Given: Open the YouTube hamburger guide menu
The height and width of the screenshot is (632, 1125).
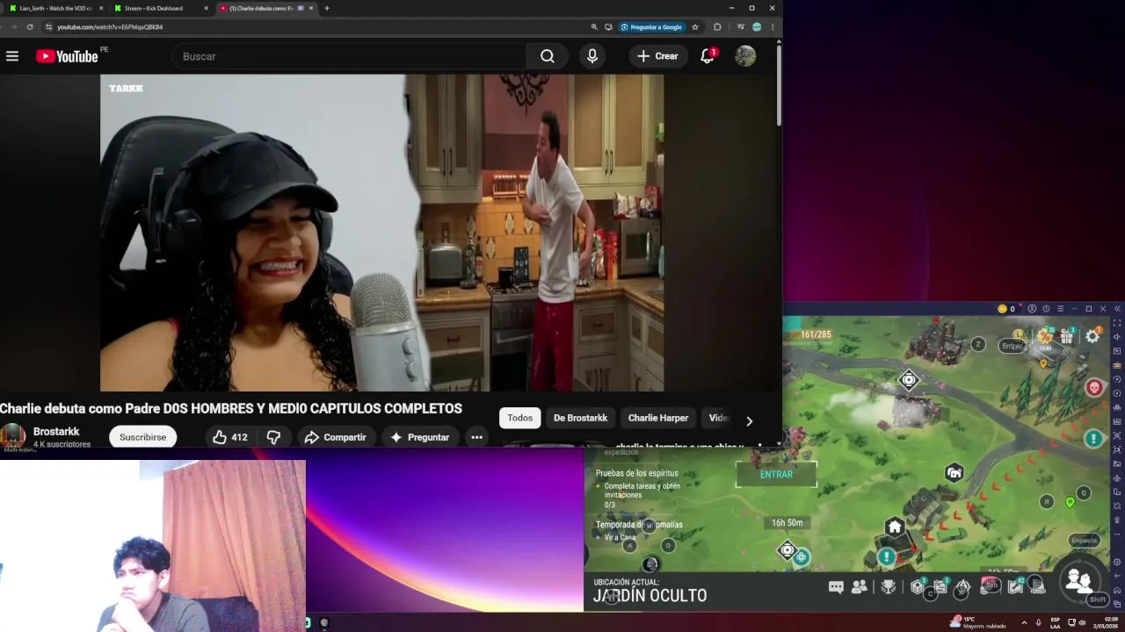Looking at the screenshot, I should click(x=12, y=56).
